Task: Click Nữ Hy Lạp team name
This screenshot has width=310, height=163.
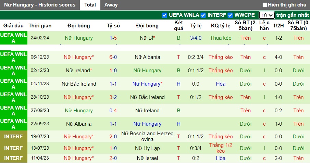Action: pos(147,148)
